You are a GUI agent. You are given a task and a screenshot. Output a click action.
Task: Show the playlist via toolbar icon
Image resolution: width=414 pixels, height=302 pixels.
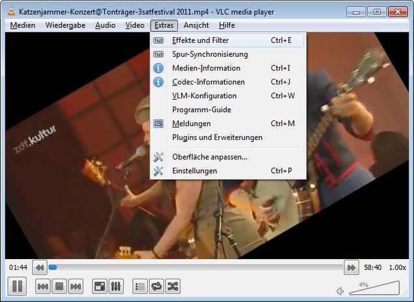[x=140, y=286]
